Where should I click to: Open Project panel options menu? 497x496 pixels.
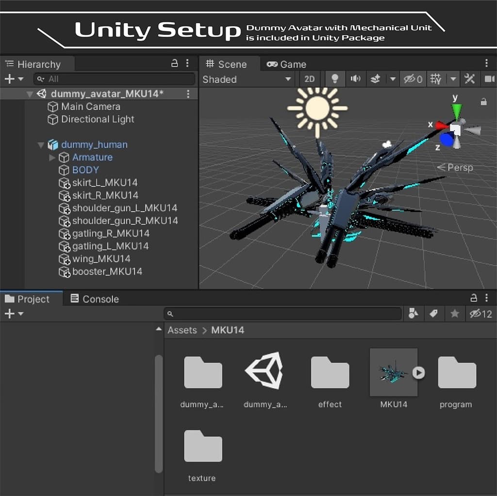[486, 298]
